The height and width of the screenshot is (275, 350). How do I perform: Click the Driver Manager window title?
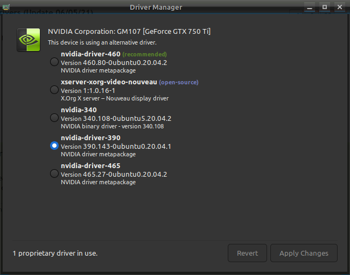pyautogui.click(x=156, y=8)
